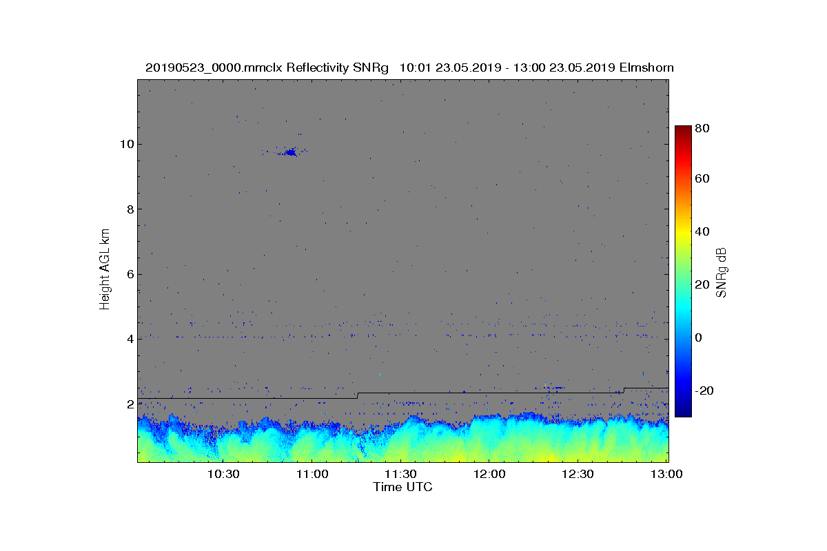Click the colorbar tick label '-20'
The height and width of the screenshot is (551, 827).
tap(704, 391)
